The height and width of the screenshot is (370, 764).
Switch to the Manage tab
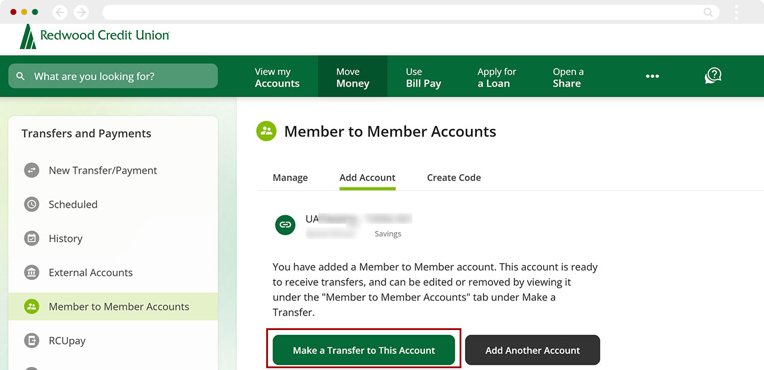290,178
